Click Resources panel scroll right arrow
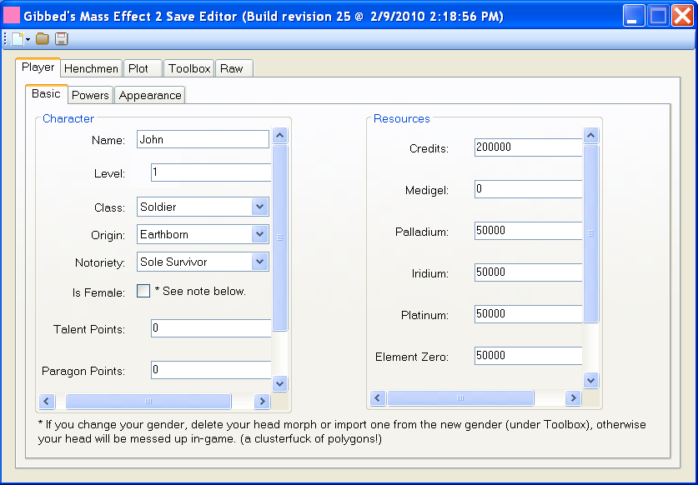Image resolution: width=698 pixels, height=485 pixels. point(574,397)
